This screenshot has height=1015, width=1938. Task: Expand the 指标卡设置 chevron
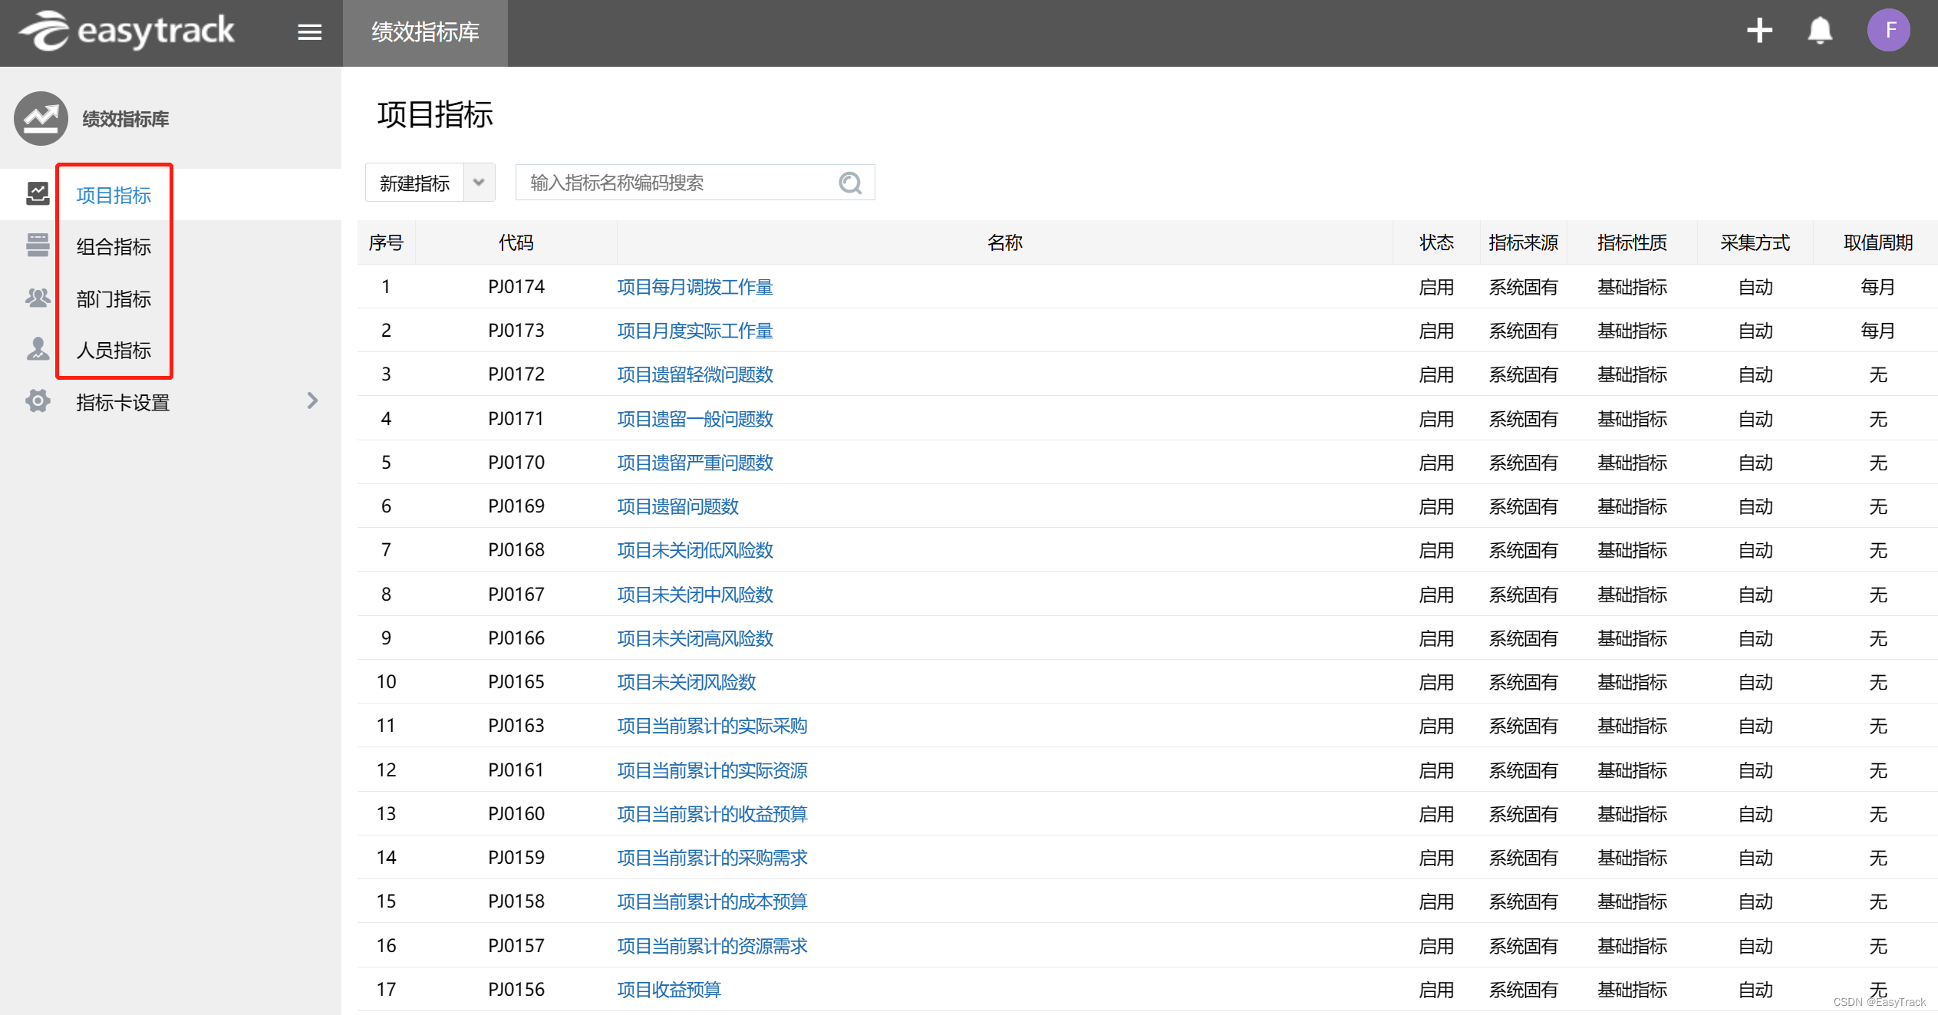pyautogui.click(x=312, y=400)
